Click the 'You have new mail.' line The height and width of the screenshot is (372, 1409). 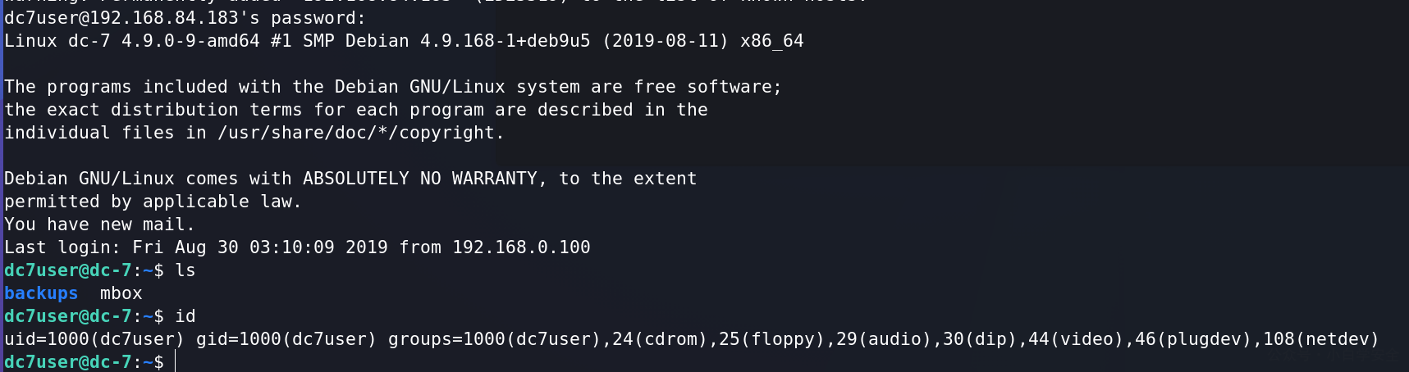coord(99,225)
